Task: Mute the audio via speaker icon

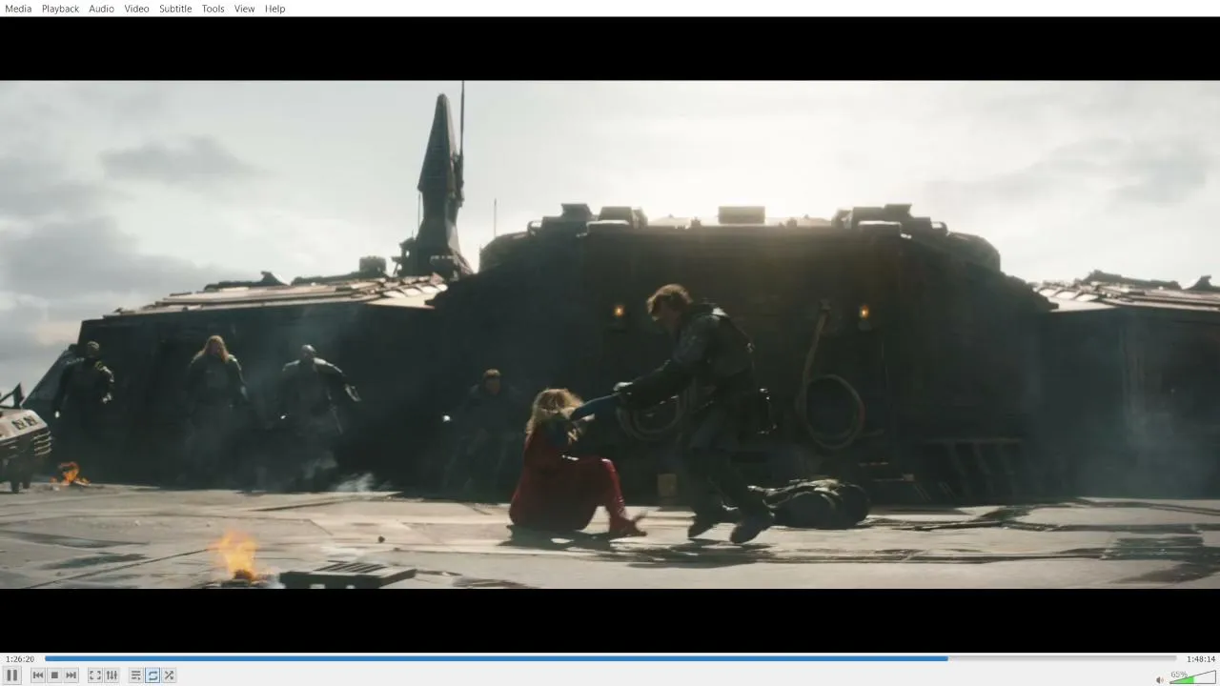Action: tap(1160, 679)
